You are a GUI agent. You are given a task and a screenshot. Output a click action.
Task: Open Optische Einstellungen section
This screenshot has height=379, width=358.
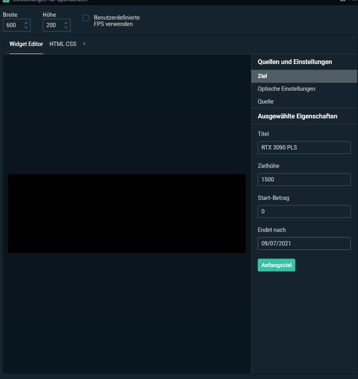coord(286,89)
